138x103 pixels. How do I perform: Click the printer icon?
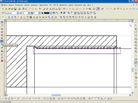pos(19,9)
